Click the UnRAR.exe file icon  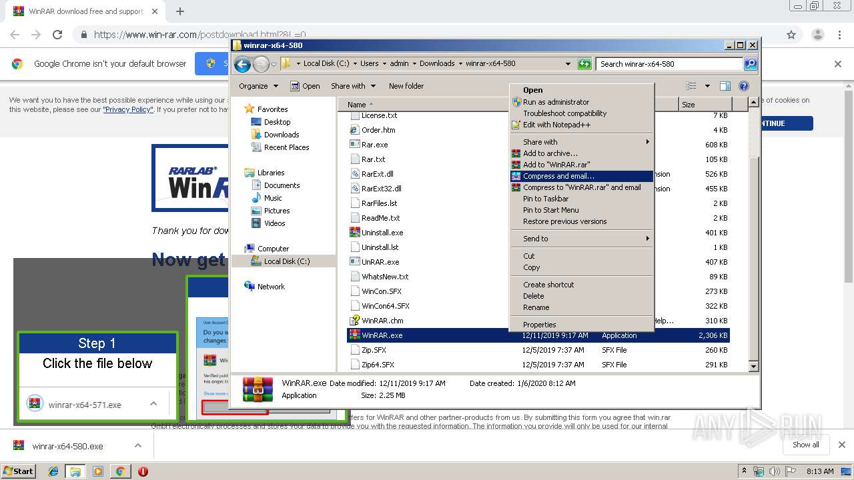355,262
